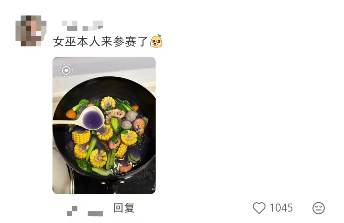The width and height of the screenshot is (344, 223).
Task: Tap the live photo indicator on image
Action: point(66,70)
